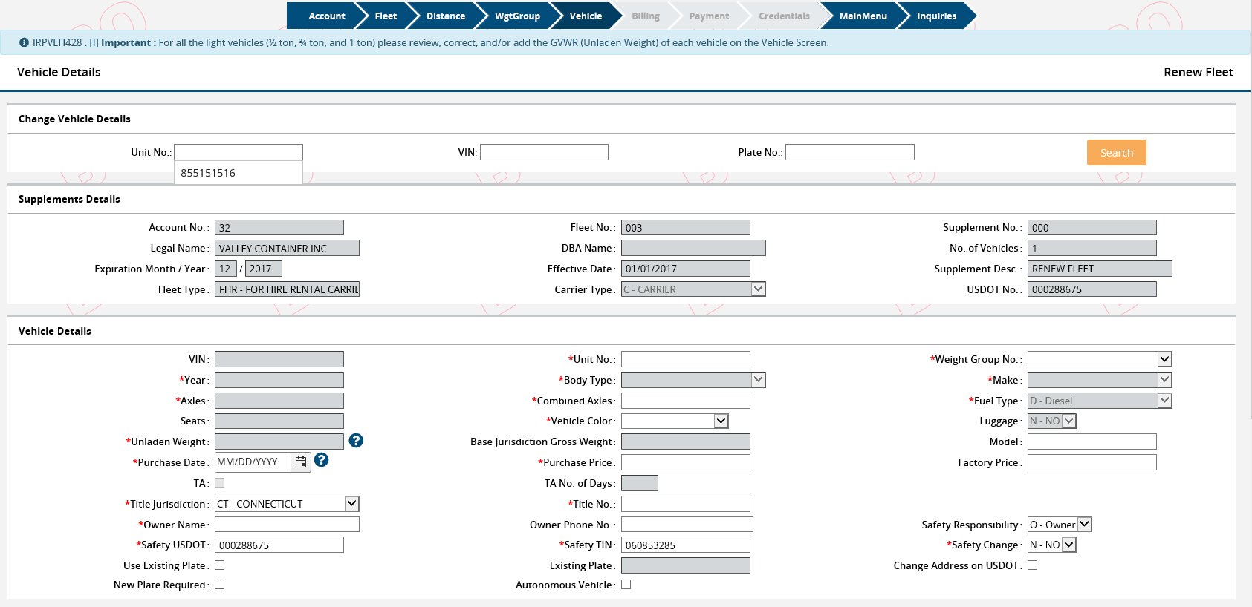Check the Use Existing Plate box

point(219,565)
